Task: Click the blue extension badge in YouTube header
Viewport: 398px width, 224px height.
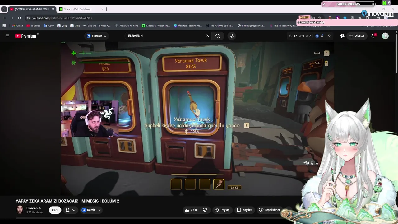Action: coord(317,36)
